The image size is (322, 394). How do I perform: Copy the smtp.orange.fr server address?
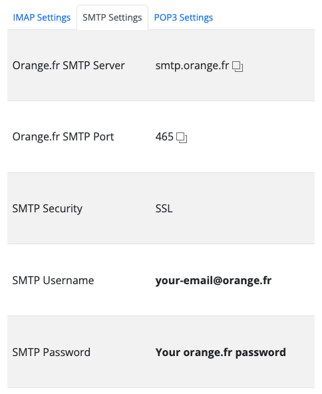pyautogui.click(x=238, y=67)
